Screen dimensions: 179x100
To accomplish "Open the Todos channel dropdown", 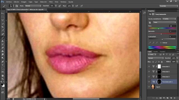I will tap(164, 22).
